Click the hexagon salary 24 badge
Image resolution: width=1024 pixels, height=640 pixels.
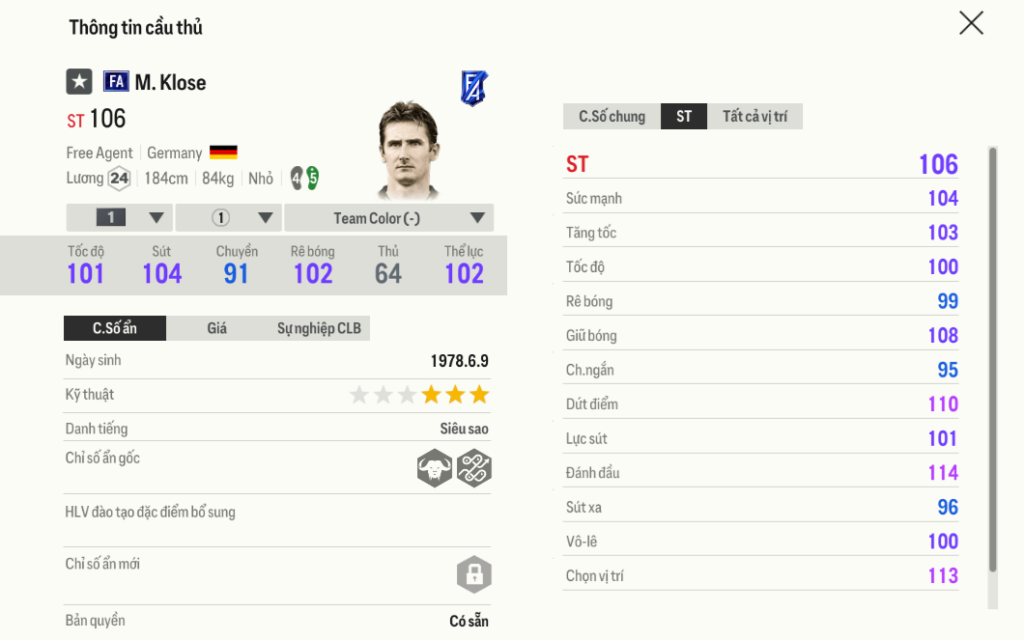click(119, 179)
